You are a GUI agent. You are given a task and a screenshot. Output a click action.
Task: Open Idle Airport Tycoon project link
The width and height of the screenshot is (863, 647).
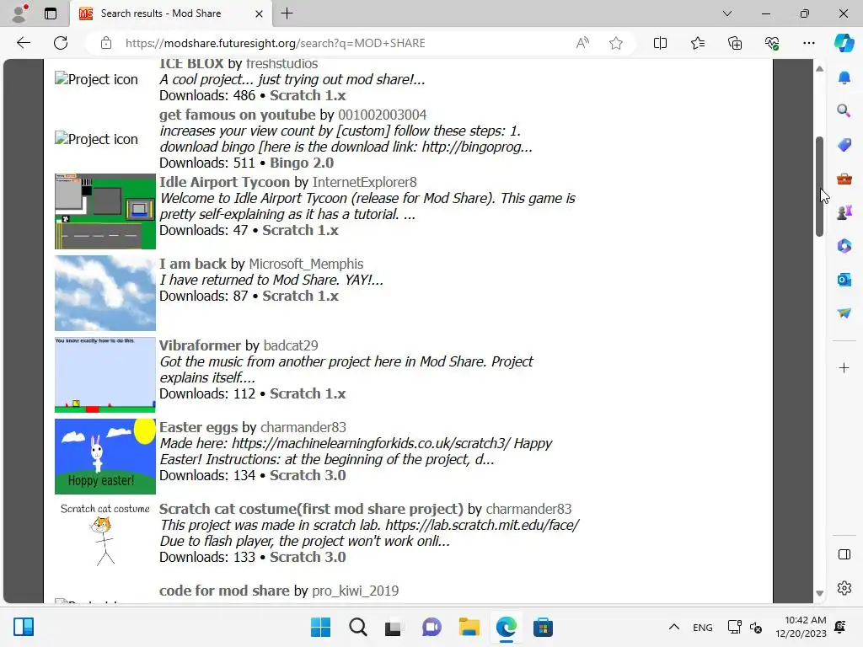[224, 182]
